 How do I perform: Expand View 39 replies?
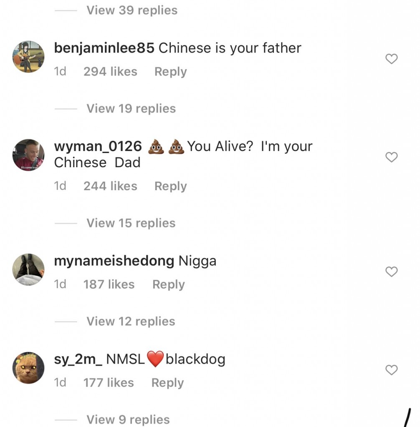click(132, 10)
